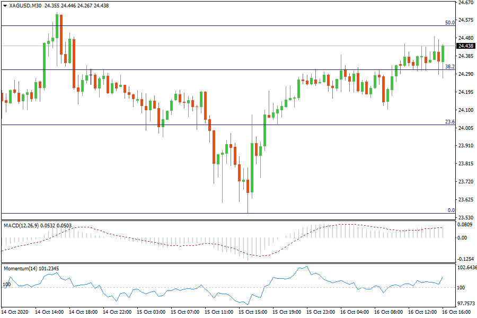This screenshot has width=477, height=318.
Task: Click the 100 level label in Momentum panel
Action: click(7, 285)
